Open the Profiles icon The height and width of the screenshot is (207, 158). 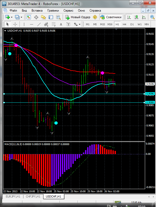pyautogui.click(x=17, y=17)
